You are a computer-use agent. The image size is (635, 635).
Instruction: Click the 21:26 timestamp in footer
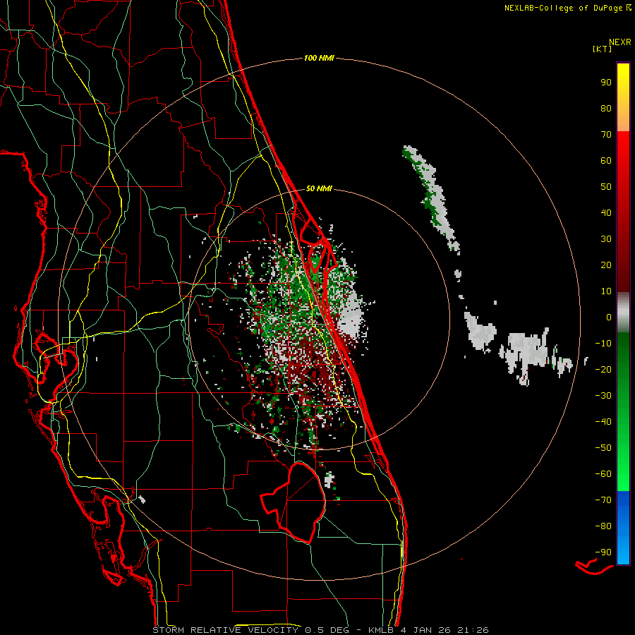pos(473,630)
